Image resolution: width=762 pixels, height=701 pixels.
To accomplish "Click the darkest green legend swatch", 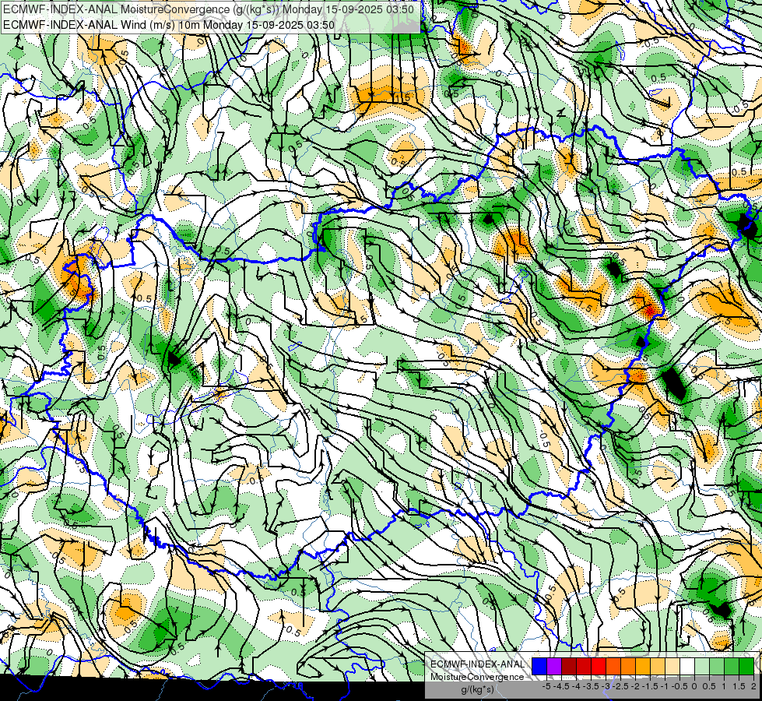I will [746, 666].
